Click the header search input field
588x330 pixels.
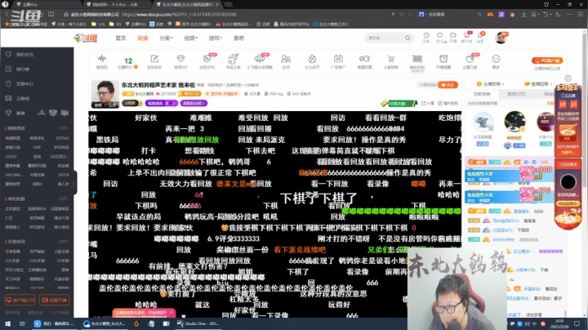385,38
